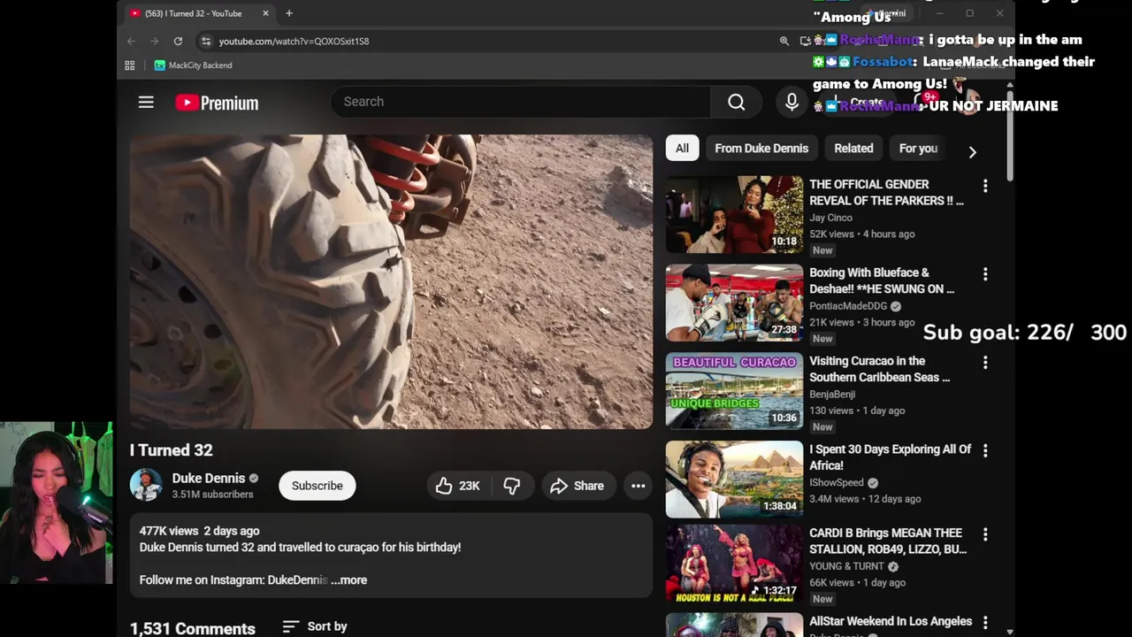Click '477K views 2 days ago' text
Screen dimensions: 1132x637
pyautogui.click(x=199, y=531)
